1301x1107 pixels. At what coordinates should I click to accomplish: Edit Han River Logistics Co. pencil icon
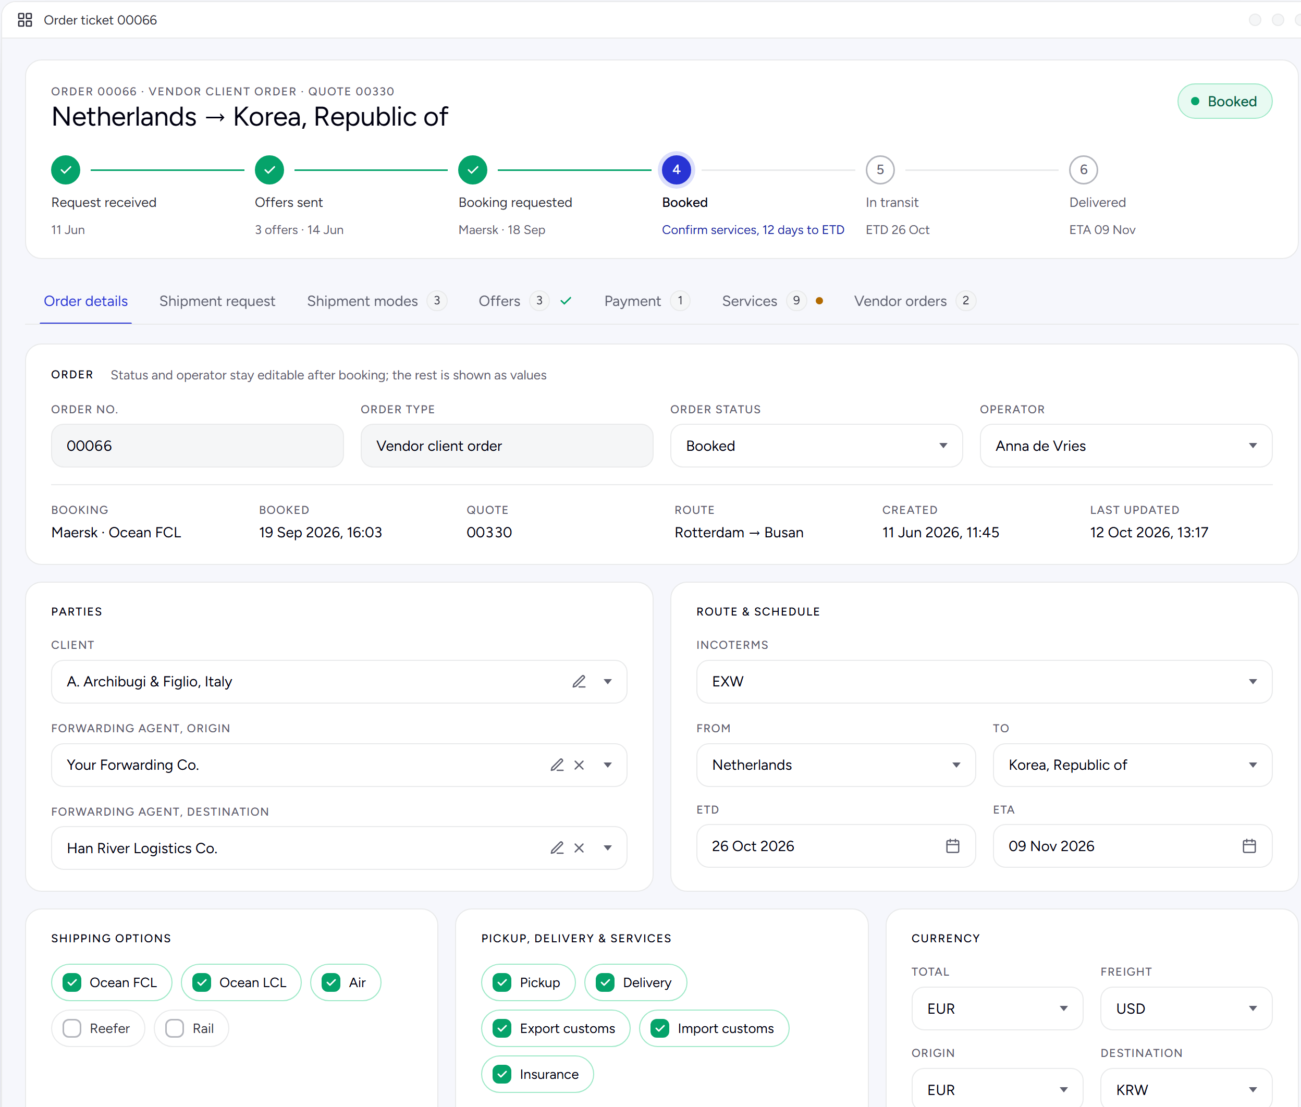tap(557, 848)
